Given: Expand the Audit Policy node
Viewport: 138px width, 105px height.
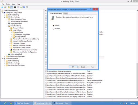Looking at the screenshot, I should 11,33.
